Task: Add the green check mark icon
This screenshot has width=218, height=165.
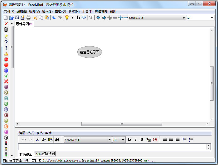Action: (6, 76)
